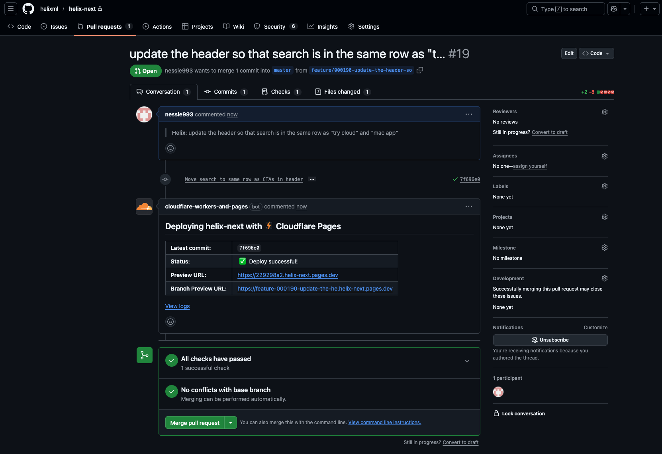Click the green check next to commit 7f696e0
This screenshot has height=454, width=662.
(x=455, y=179)
